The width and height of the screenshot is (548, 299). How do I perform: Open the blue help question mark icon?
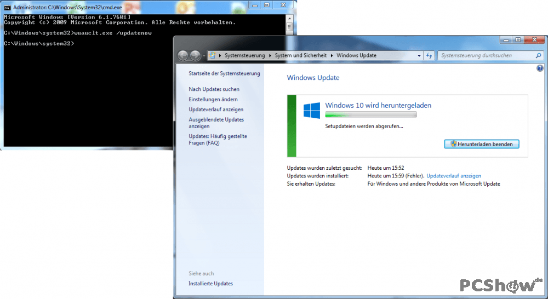540,68
